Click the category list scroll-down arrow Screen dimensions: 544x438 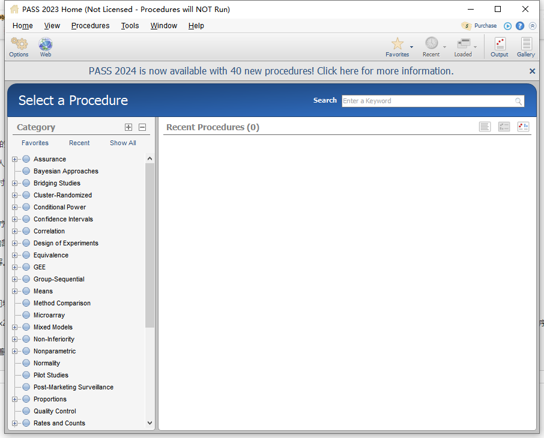[150, 423]
